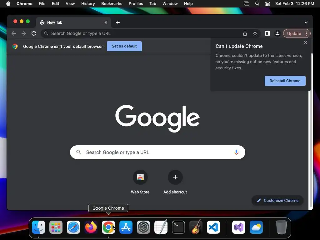
Task: Open Spotlight search in menu bar
Action: (257, 4)
